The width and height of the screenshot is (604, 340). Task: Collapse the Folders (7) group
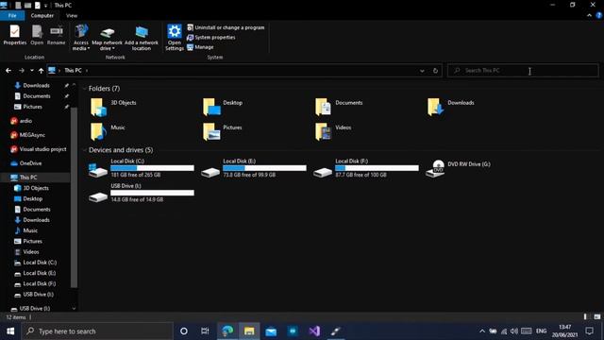click(x=84, y=89)
